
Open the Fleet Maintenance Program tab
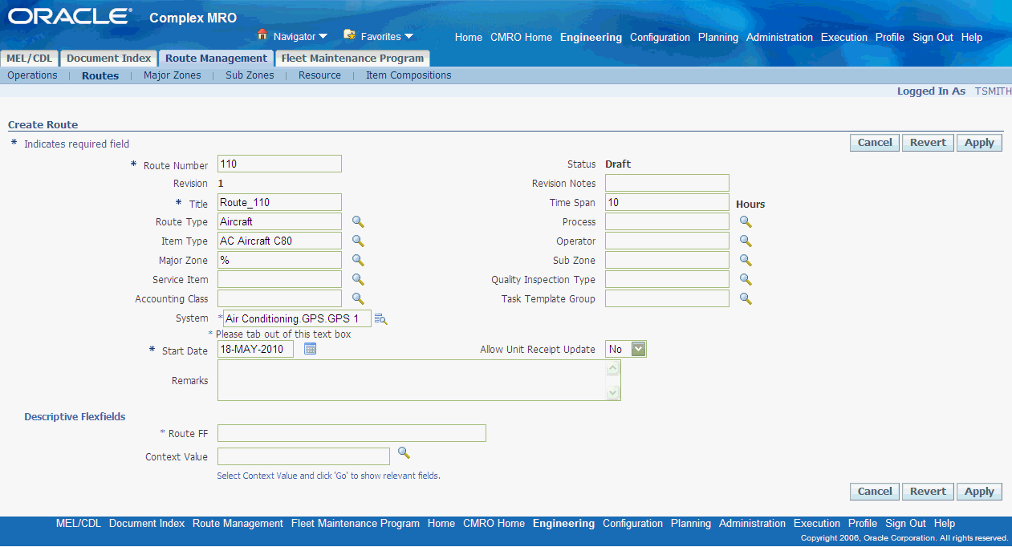click(x=352, y=59)
